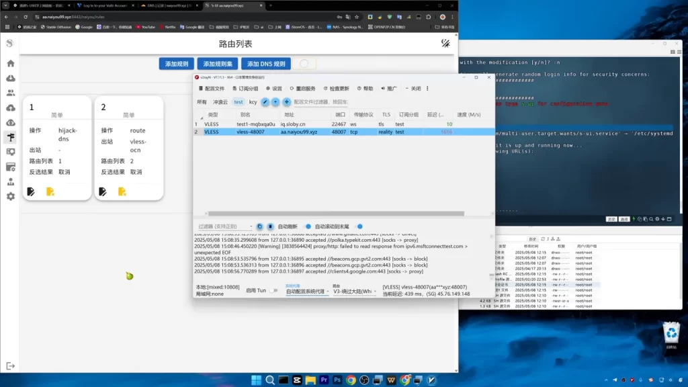688x387 pixels.
Task: Click the Chrome extensions puzzle icon
Action: pyautogui.click(x=429, y=17)
